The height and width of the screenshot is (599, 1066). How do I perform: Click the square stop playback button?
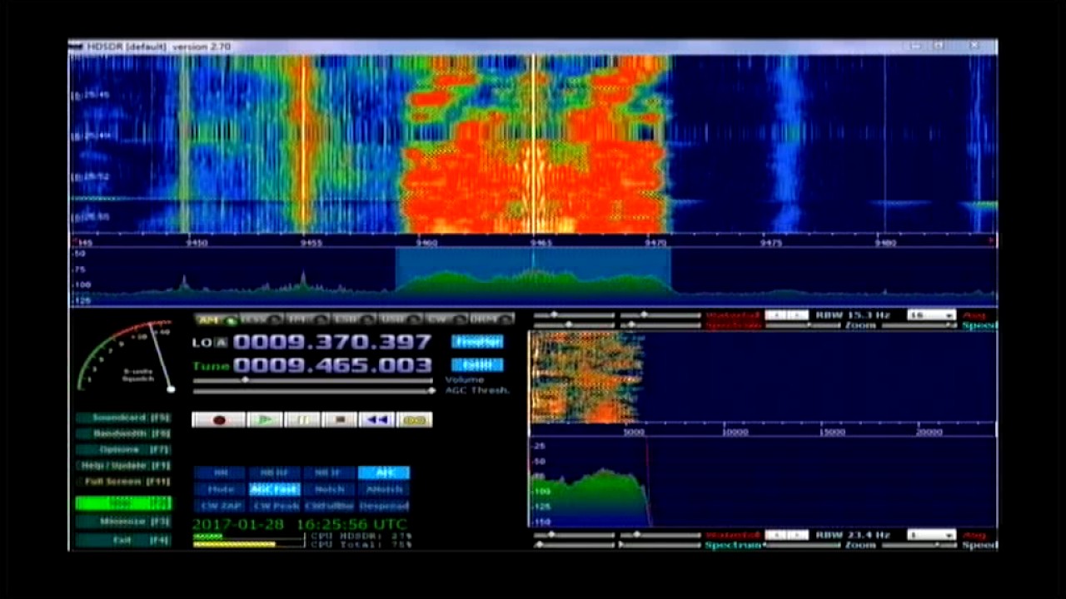(x=340, y=420)
